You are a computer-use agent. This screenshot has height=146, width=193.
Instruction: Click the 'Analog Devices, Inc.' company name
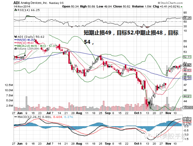tap(34, 3)
